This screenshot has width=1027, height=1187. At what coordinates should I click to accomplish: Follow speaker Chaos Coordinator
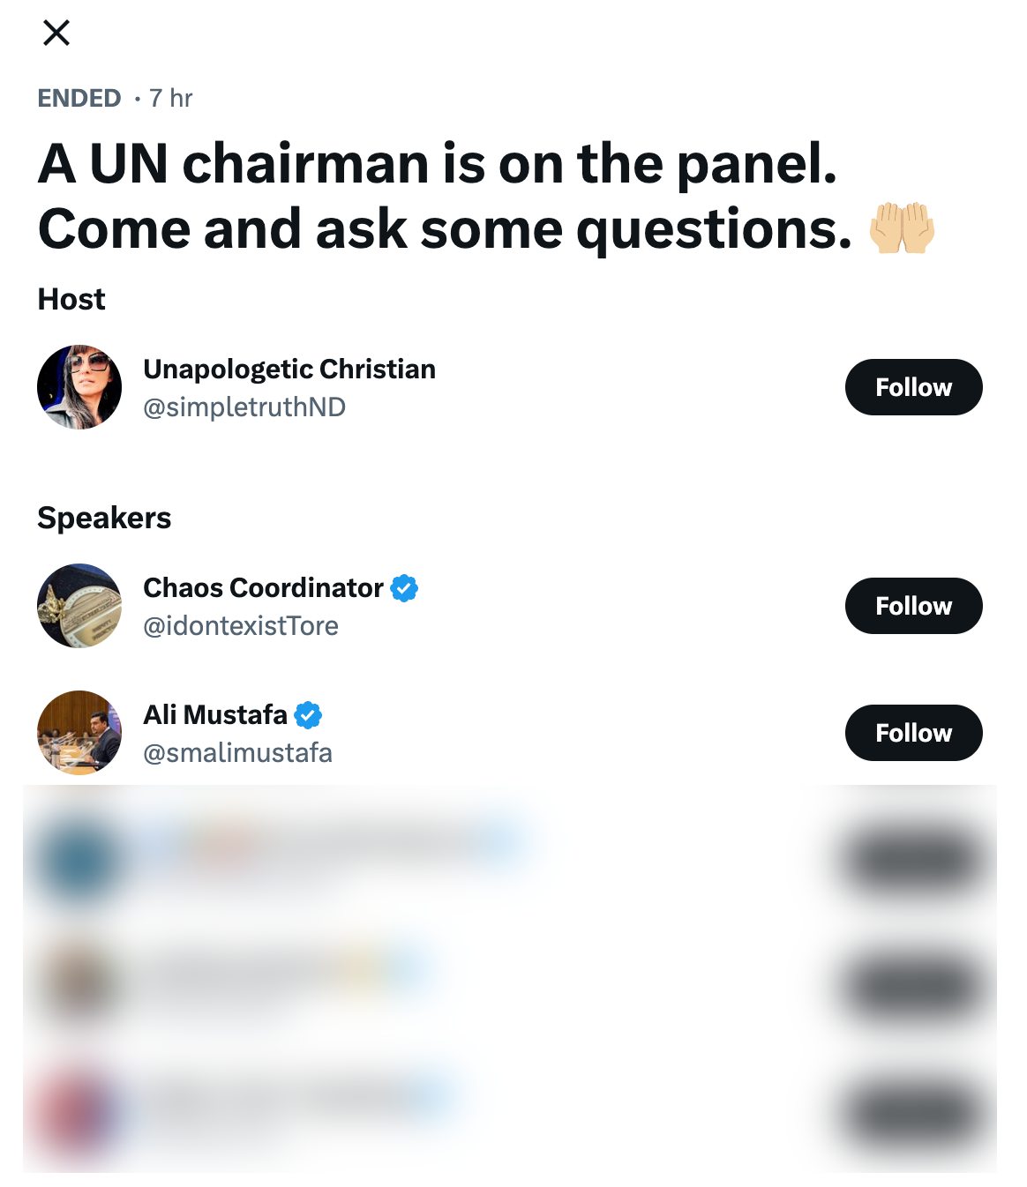click(913, 606)
